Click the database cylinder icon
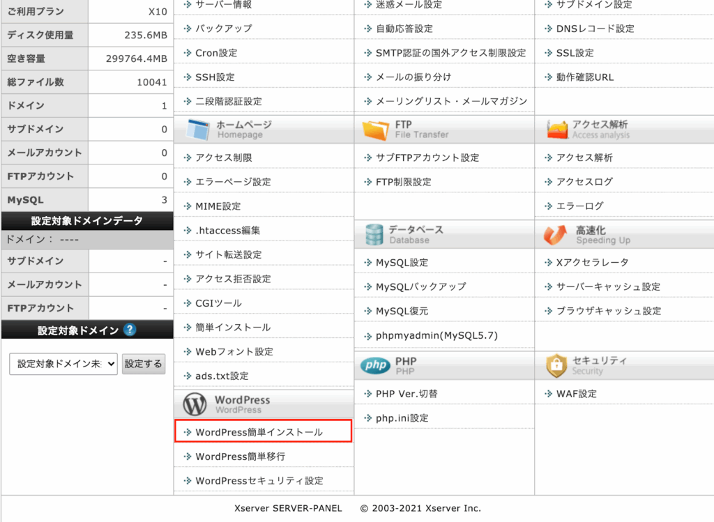Viewport: 714px width, 522px height. tap(374, 234)
